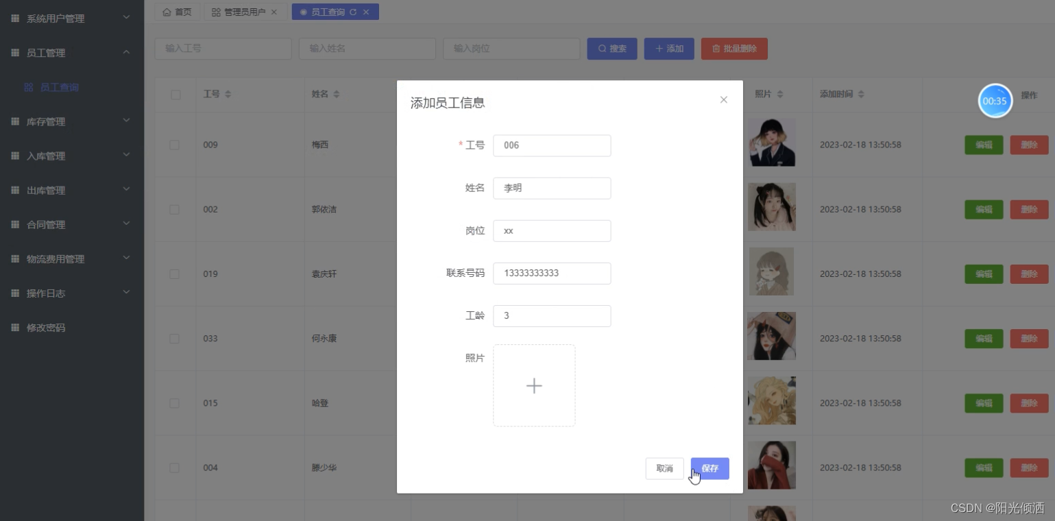Click the 输入岗位 search field
1055x521 pixels.
point(511,49)
